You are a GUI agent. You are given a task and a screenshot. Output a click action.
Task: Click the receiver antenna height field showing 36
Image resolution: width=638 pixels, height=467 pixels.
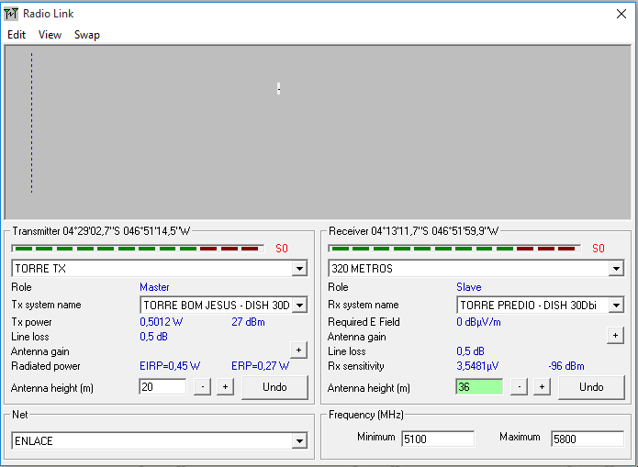coord(479,387)
